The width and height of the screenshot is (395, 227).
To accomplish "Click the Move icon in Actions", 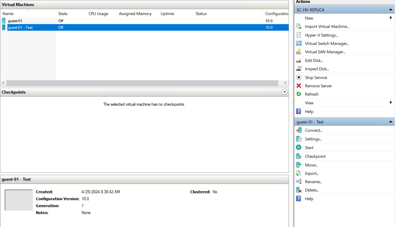I will pyautogui.click(x=299, y=165).
